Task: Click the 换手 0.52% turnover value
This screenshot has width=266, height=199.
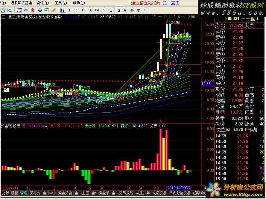Action: (x=237, y=118)
